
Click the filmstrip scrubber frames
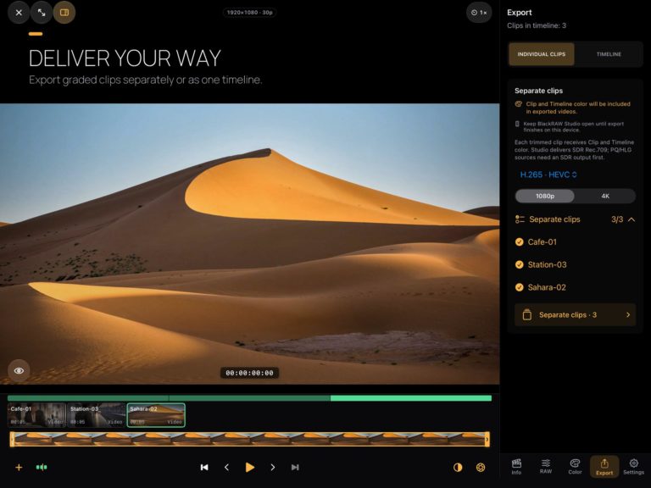click(x=249, y=439)
